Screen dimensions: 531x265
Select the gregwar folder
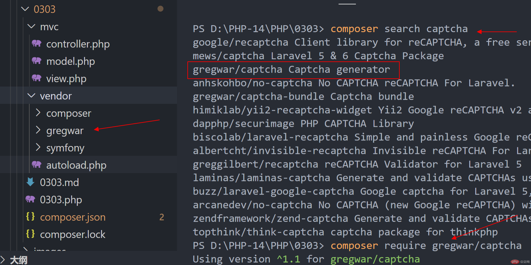(x=65, y=131)
